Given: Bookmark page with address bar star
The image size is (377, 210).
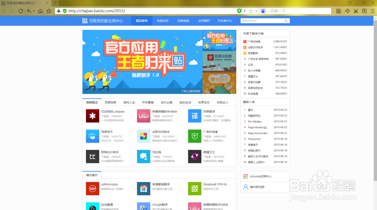Looking at the screenshot, I should [251, 11].
